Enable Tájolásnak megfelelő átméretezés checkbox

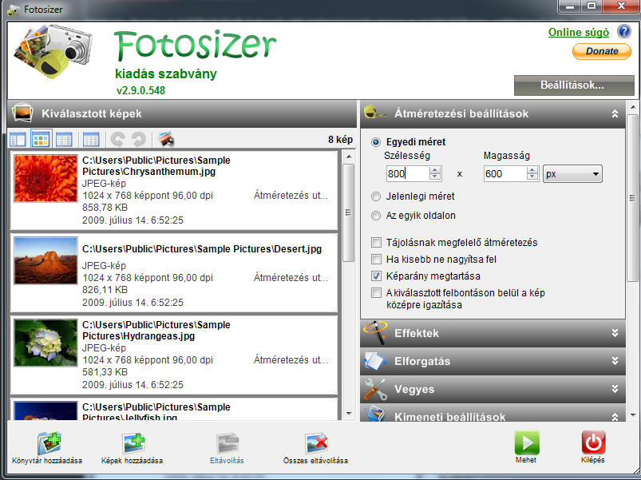click(x=376, y=243)
